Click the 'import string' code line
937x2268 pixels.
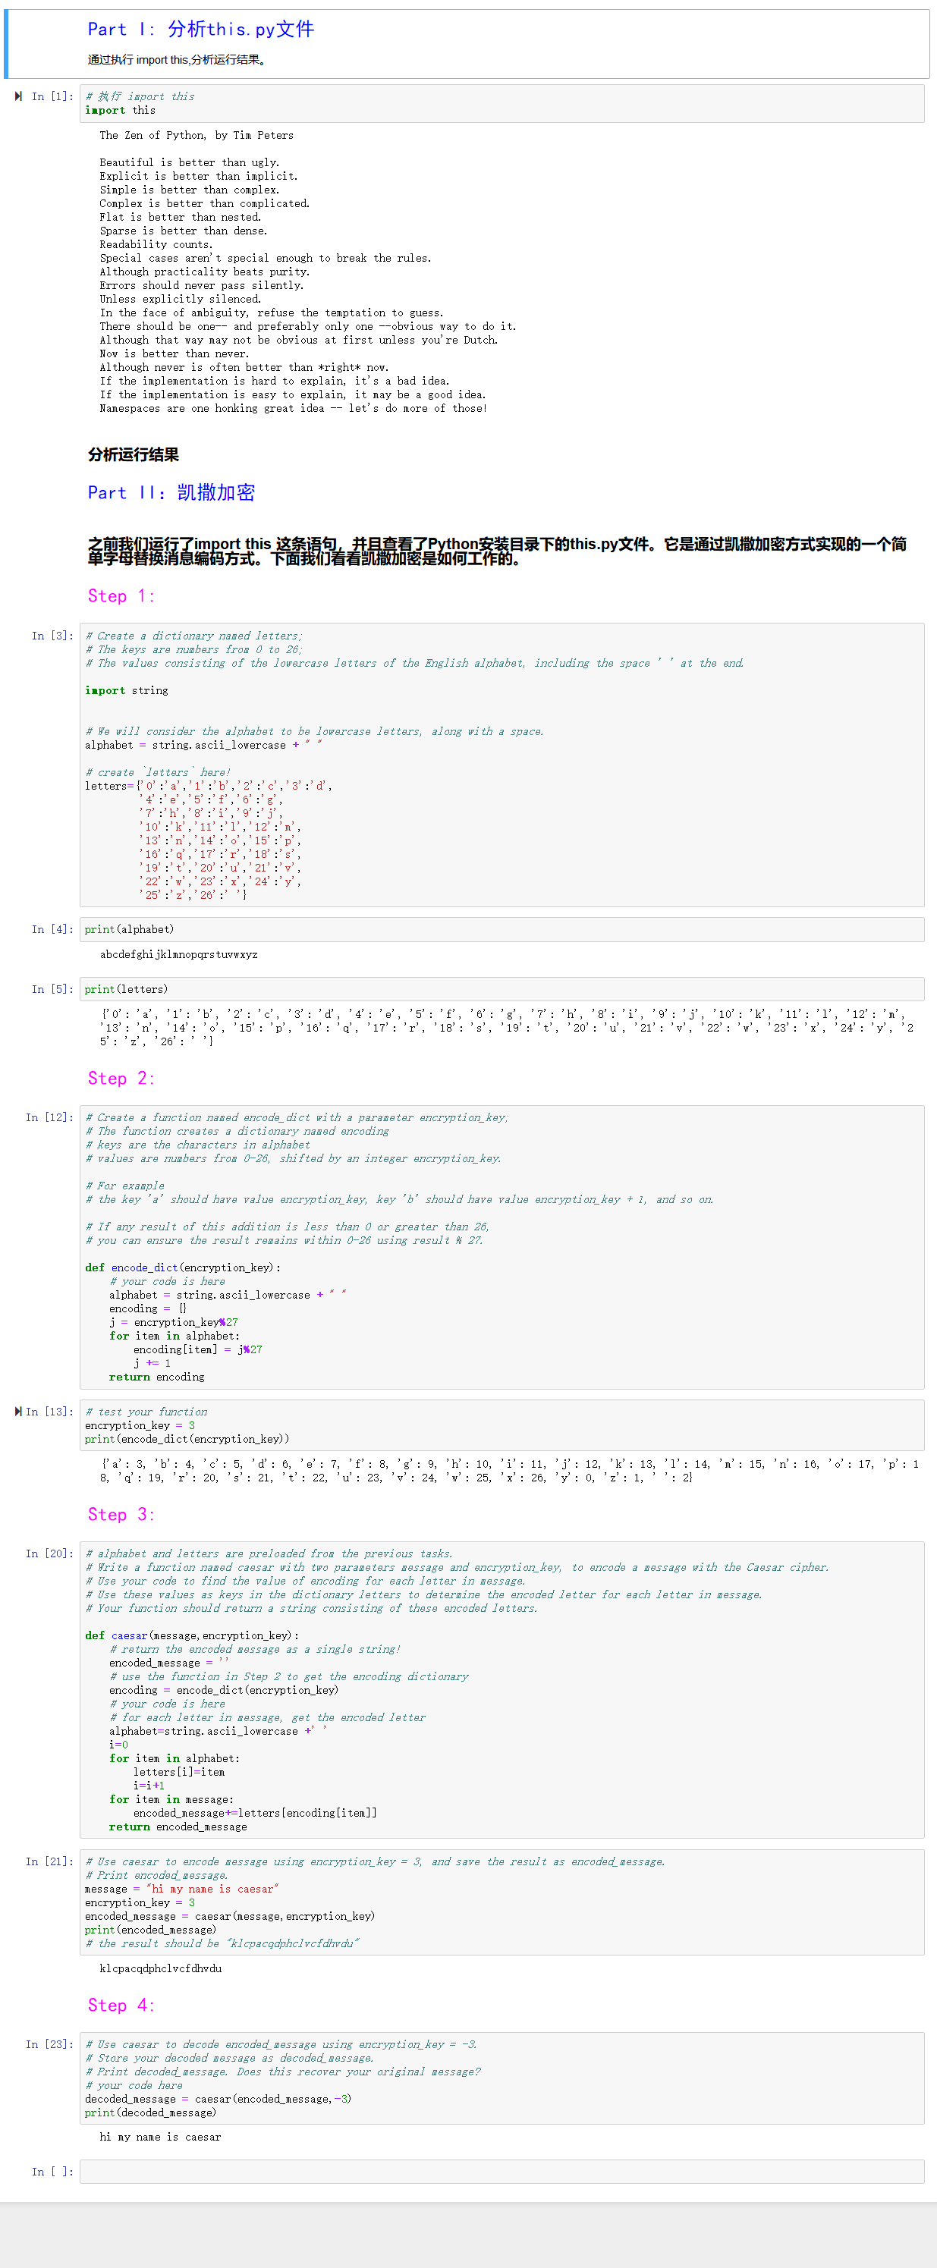click(127, 690)
